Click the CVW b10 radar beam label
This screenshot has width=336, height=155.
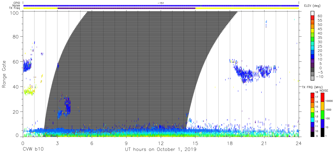pyautogui.click(x=33, y=150)
